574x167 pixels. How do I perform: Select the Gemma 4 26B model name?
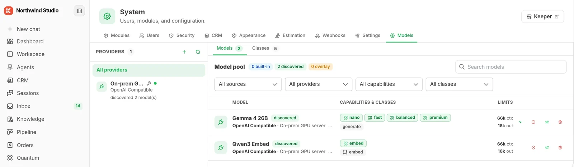pyautogui.click(x=250, y=118)
